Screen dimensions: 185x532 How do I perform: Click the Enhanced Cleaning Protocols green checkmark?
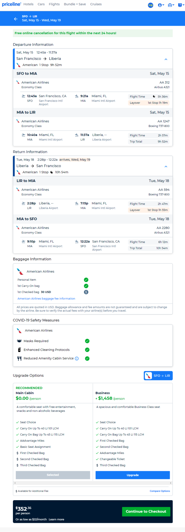pos(87,350)
